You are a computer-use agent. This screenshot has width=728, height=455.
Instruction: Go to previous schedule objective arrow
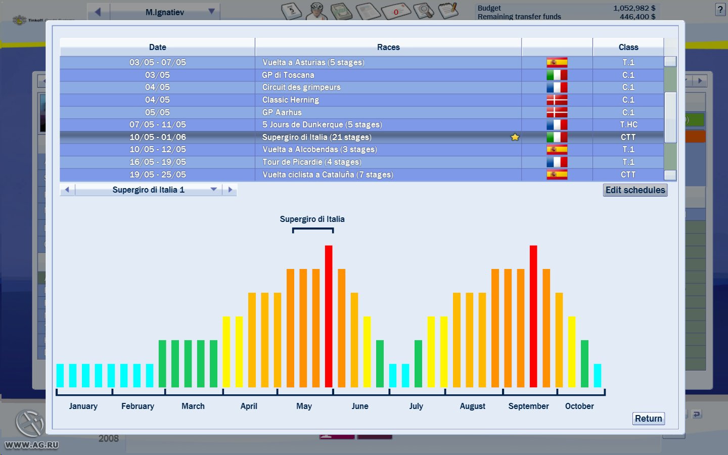tap(67, 190)
